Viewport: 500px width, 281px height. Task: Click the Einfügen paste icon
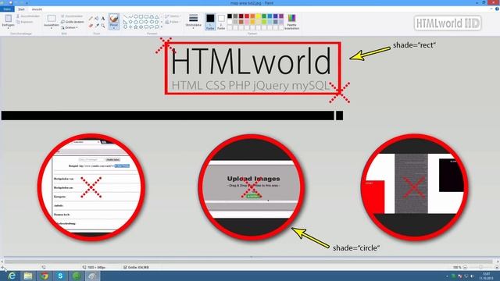point(8,18)
